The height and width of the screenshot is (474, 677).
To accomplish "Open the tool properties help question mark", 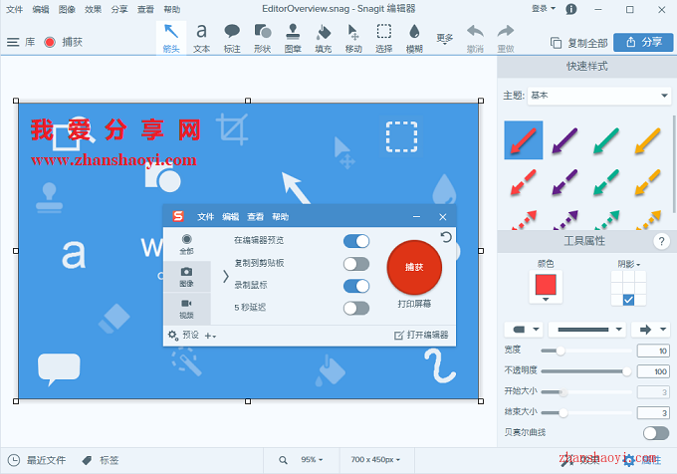I will click(661, 241).
